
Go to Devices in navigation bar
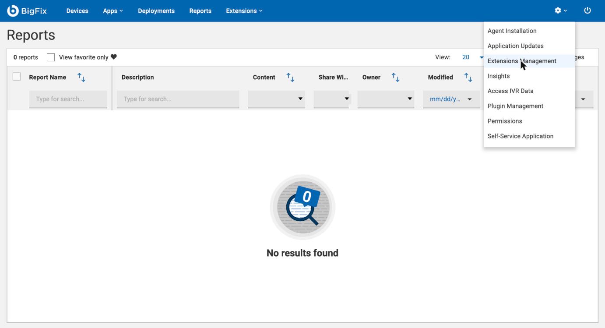tap(77, 11)
